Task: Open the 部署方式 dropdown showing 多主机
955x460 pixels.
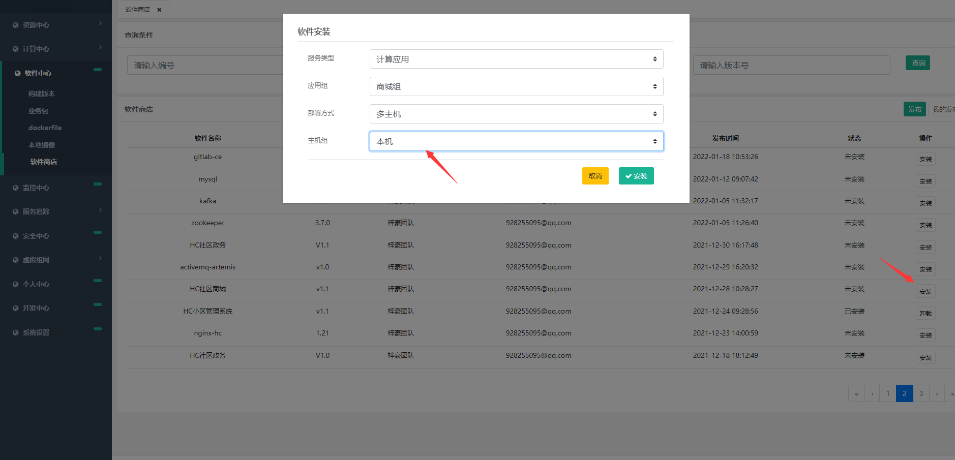Action: point(516,114)
